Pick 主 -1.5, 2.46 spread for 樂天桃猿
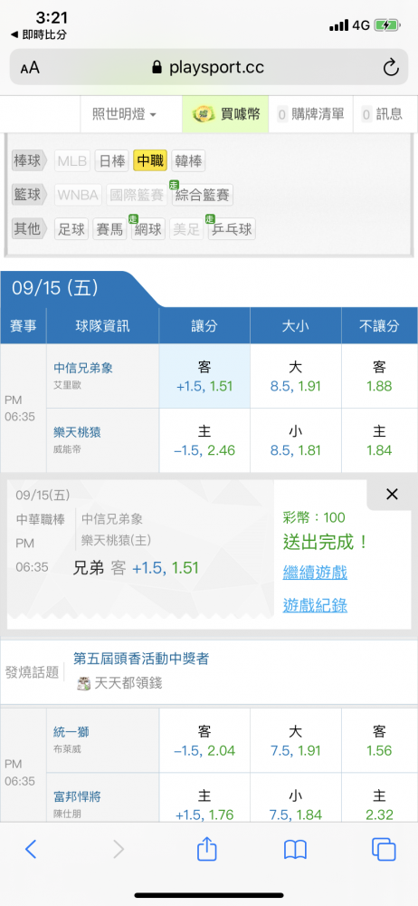 (204, 441)
